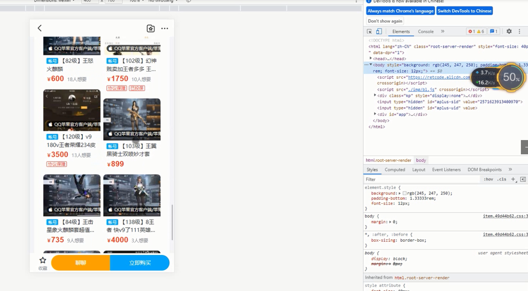Open the DevTools three-dot customize menu
The width and height of the screenshot is (528, 291).
click(519, 31)
